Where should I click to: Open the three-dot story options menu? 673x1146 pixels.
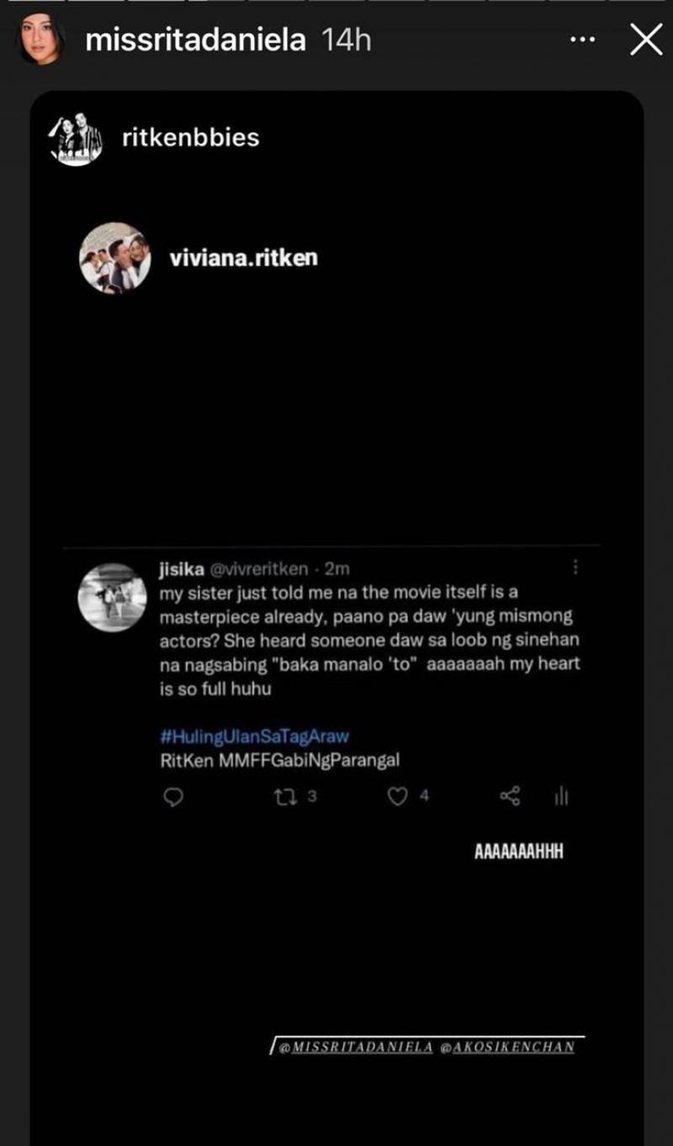[x=583, y=40]
